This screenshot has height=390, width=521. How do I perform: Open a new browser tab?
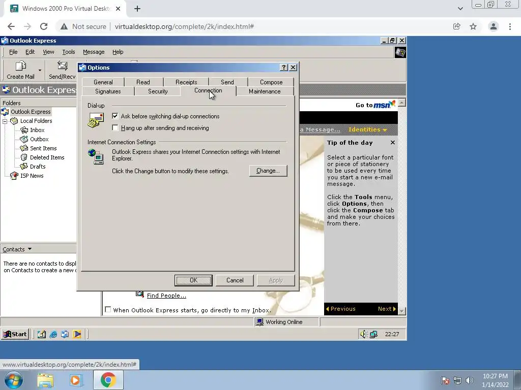pyautogui.click(x=137, y=9)
